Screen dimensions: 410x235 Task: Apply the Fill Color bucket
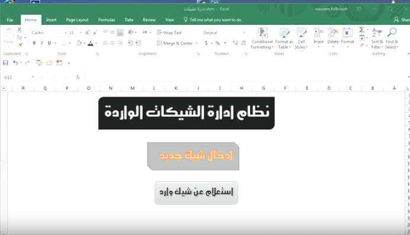79,43
